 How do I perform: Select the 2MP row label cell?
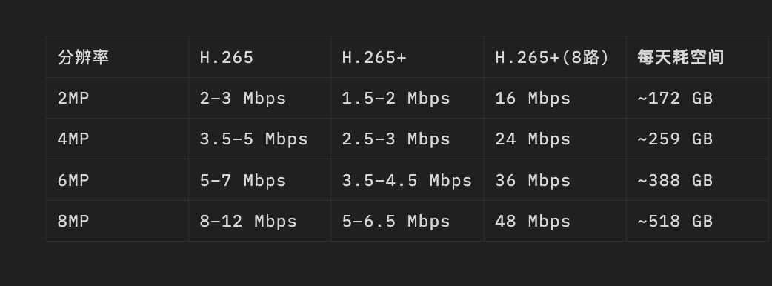coord(117,98)
